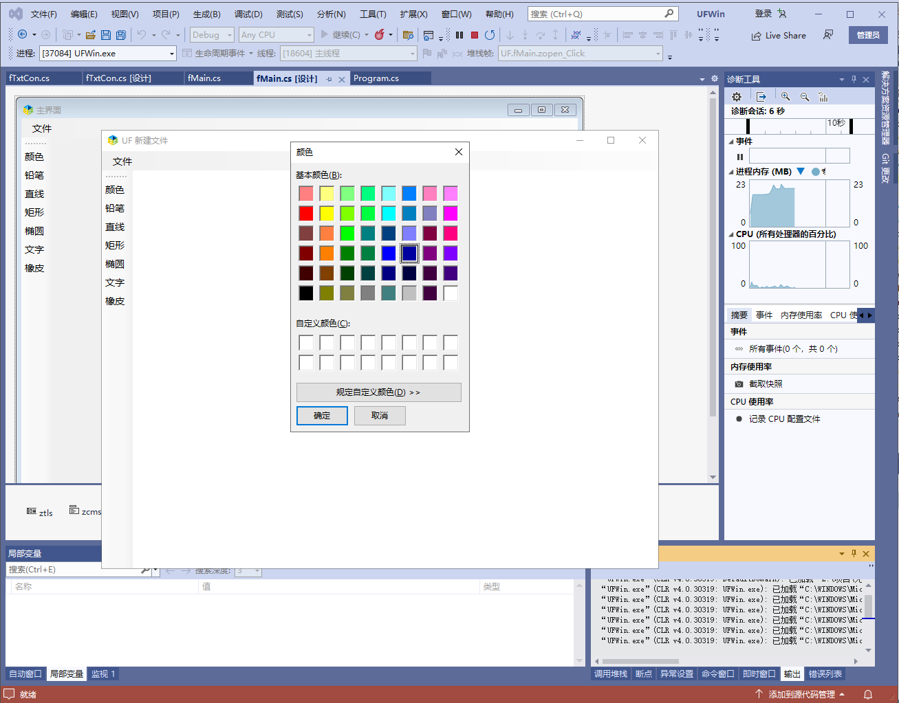Click the 局部变量 search box
Image resolution: width=899 pixels, height=703 pixels.
73,570
